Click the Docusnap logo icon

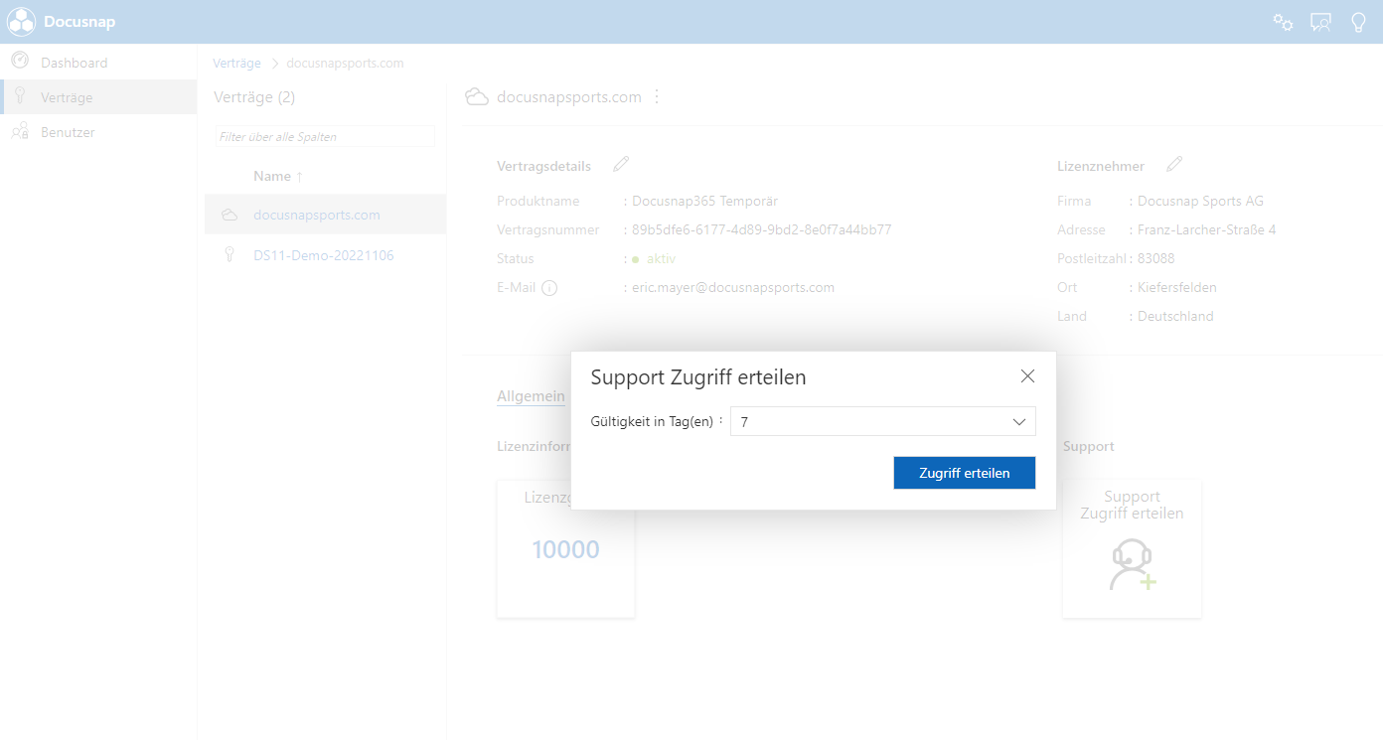coord(21,21)
